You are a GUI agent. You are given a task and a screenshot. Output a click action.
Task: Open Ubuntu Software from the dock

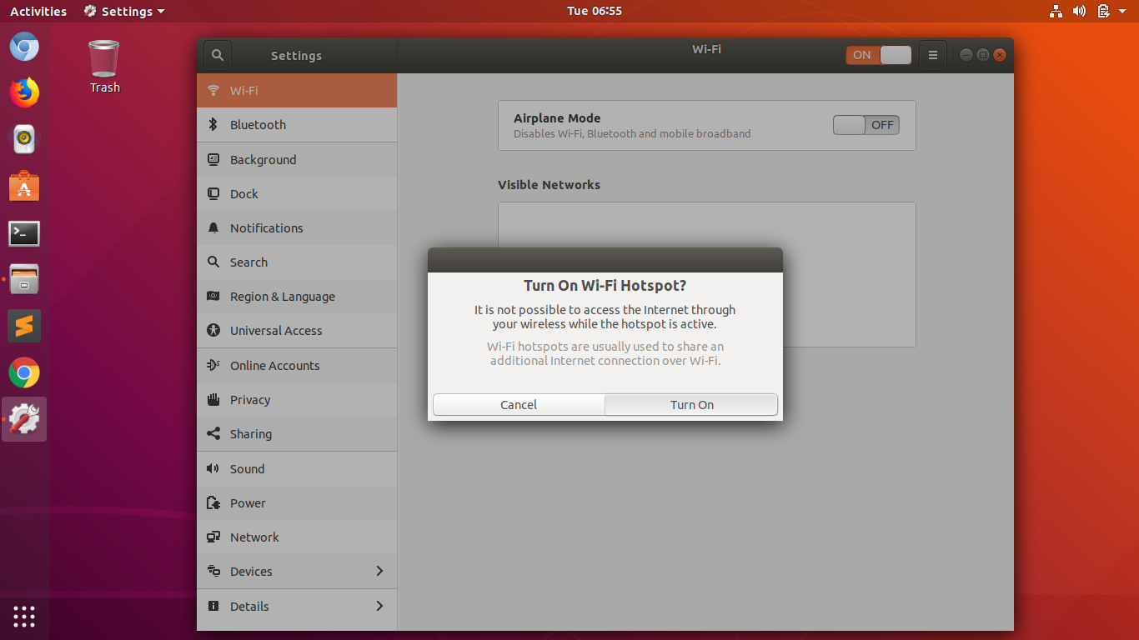click(24, 186)
